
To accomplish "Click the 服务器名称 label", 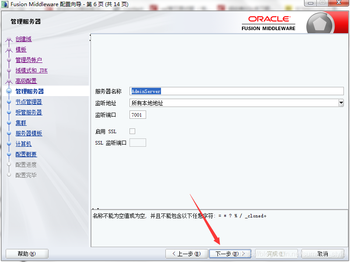I will pyautogui.click(x=108, y=91).
